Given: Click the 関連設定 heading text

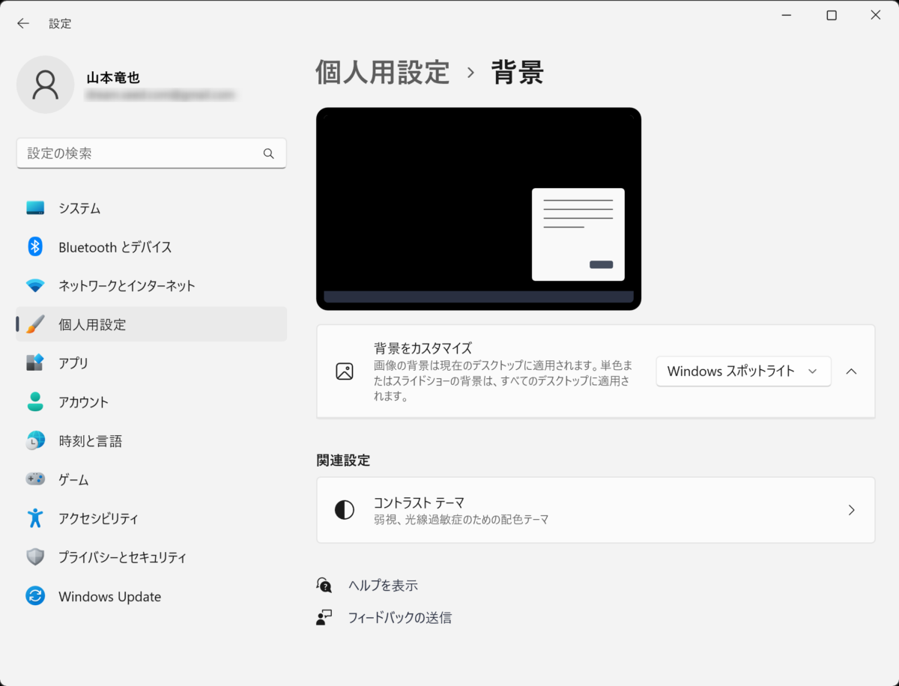Looking at the screenshot, I should 343,461.
